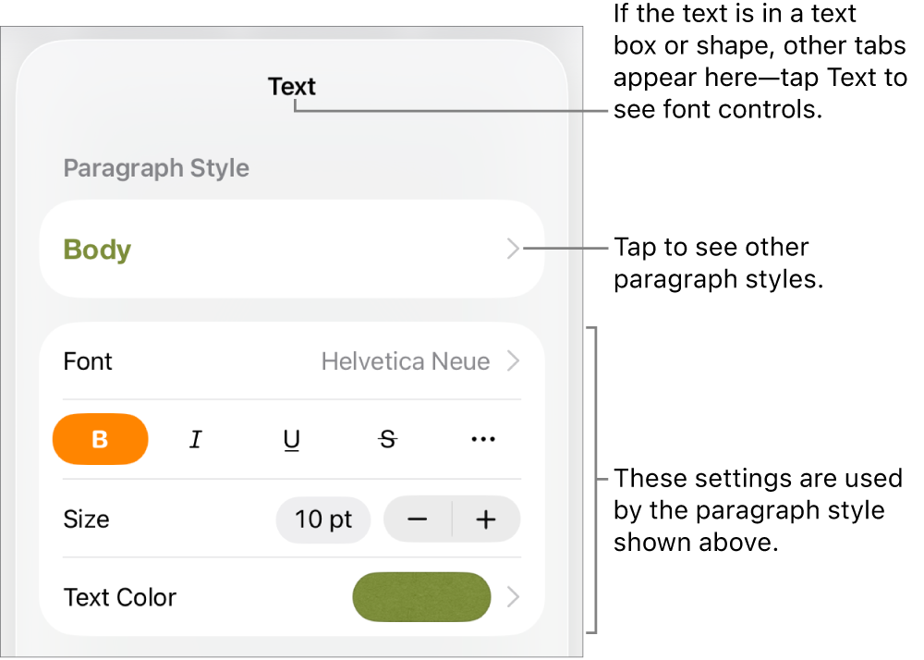Increase the font size
Viewport: 924px width, 660px height.
[486, 519]
